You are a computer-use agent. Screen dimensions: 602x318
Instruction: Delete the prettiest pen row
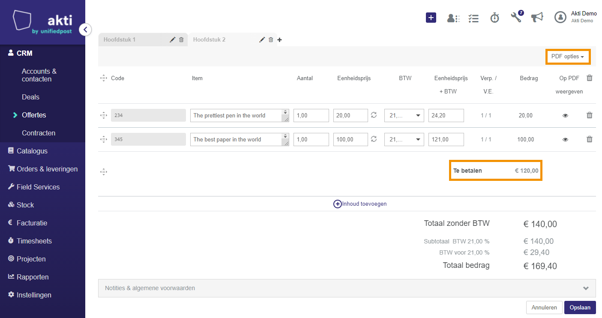tap(590, 115)
